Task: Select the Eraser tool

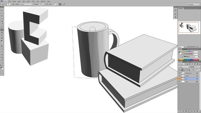Action: click(2, 38)
